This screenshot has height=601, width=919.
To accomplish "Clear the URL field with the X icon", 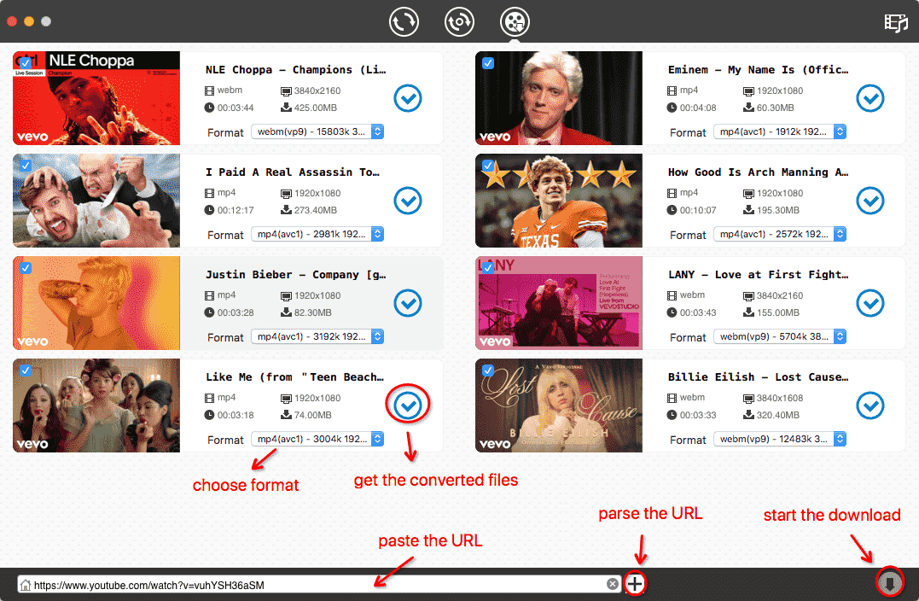I will (x=613, y=584).
